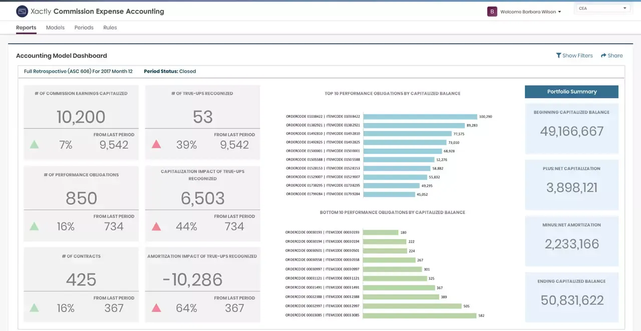This screenshot has height=331, width=641.
Task: Click red triangle in True-Ups Recognized card
Action: pyautogui.click(x=156, y=144)
